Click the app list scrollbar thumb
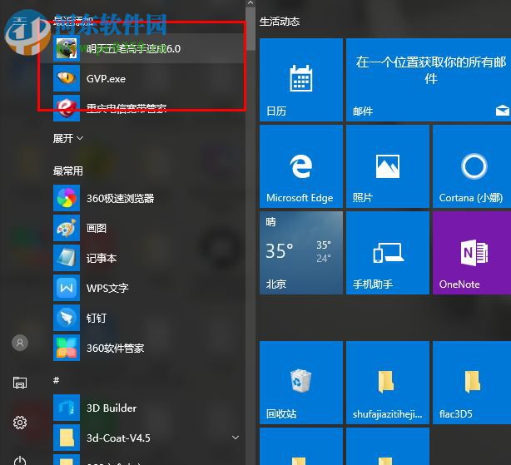This screenshot has width=511, height=465. click(251, 28)
